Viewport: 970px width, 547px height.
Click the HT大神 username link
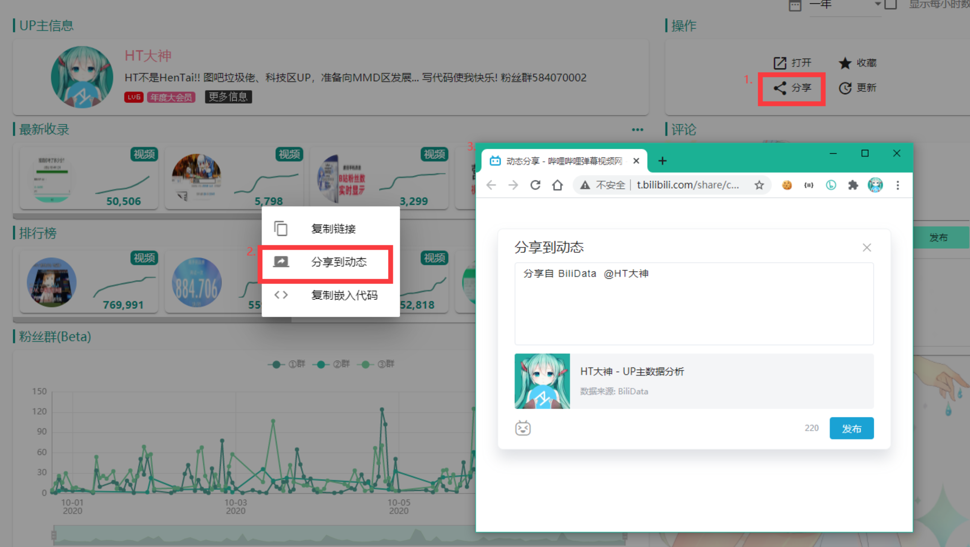pos(148,56)
